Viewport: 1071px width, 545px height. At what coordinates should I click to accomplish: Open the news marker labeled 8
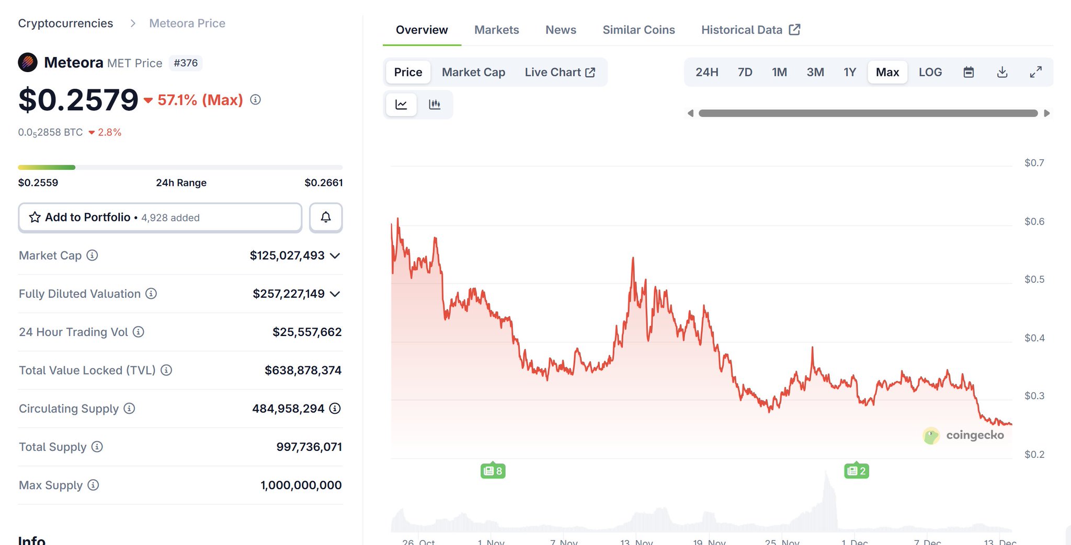click(x=493, y=471)
